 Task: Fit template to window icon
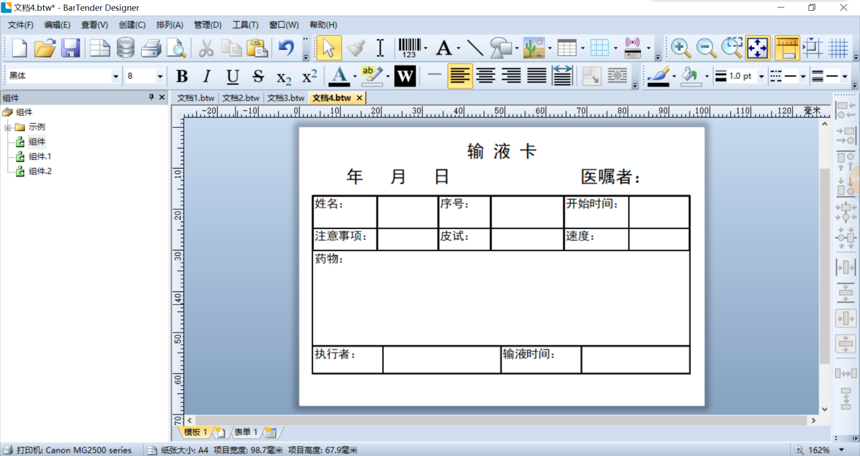point(758,48)
